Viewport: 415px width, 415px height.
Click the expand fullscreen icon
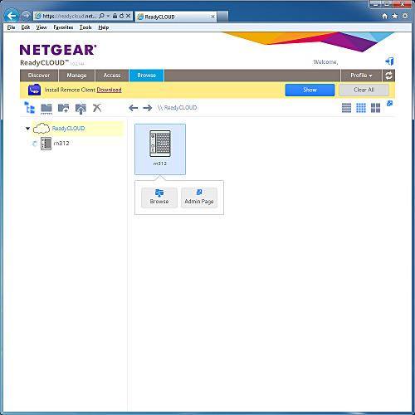click(x=389, y=104)
